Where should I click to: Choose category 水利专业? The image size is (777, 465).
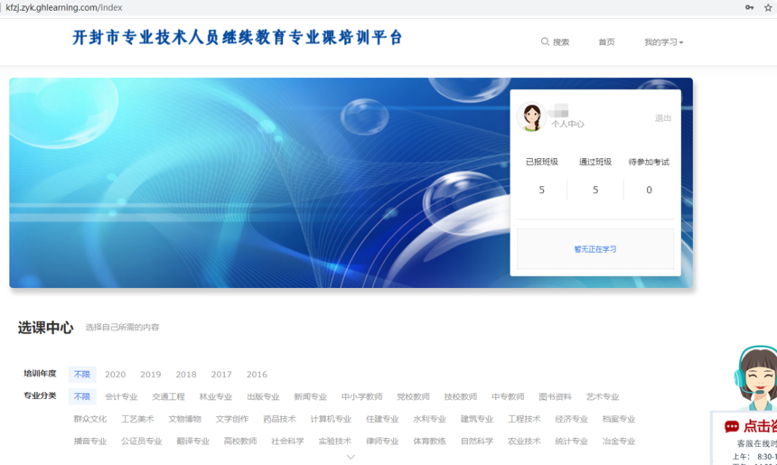pyautogui.click(x=430, y=419)
